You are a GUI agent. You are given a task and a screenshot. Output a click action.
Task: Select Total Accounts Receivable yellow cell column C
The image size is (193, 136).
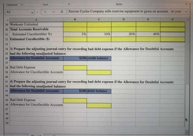point(99,29)
